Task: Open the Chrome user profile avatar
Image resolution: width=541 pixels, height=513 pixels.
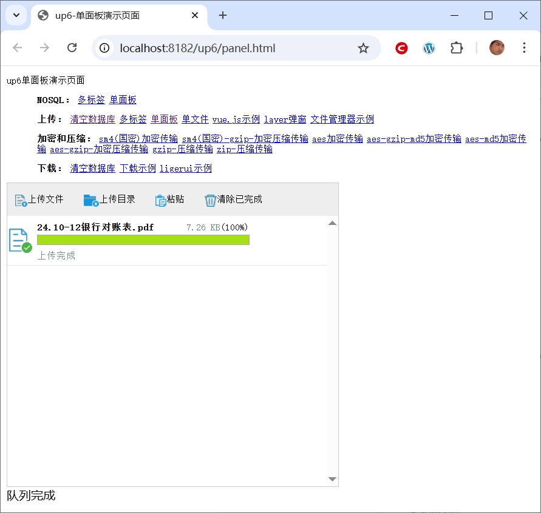Action: tap(497, 48)
